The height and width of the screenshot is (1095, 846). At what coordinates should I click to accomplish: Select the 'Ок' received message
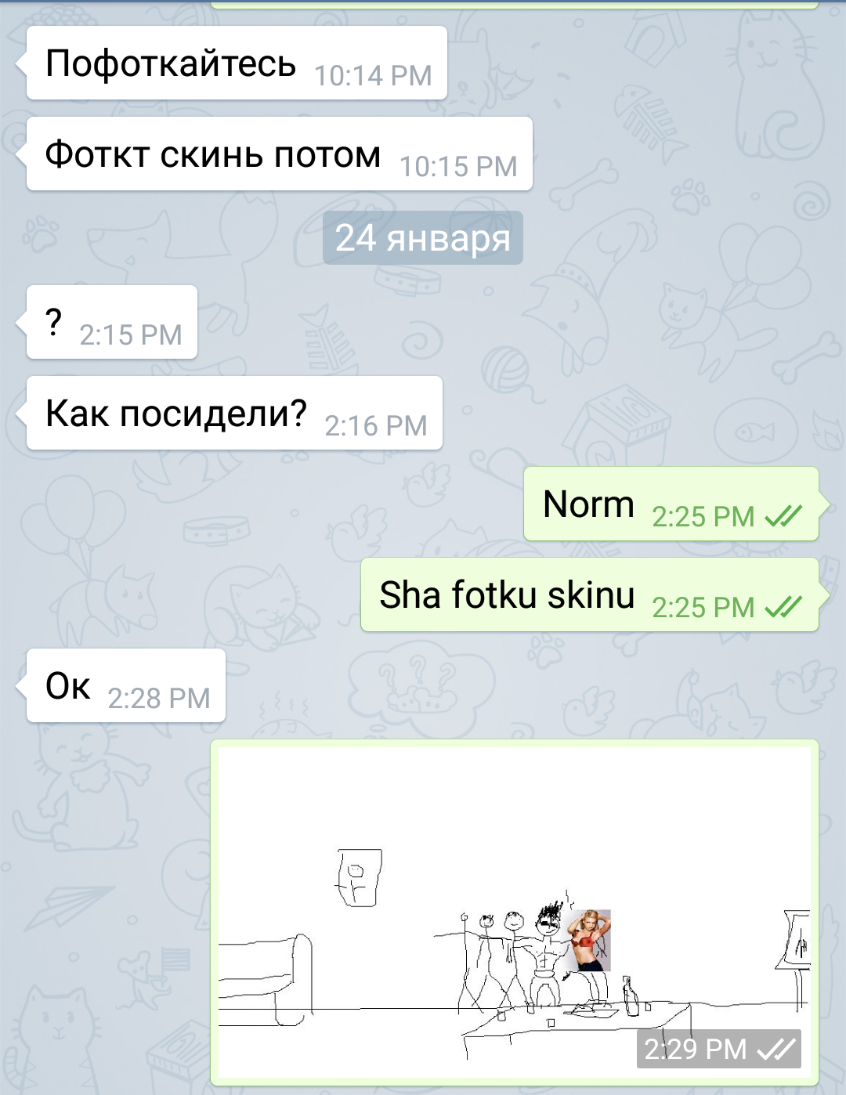pos(126,685)
